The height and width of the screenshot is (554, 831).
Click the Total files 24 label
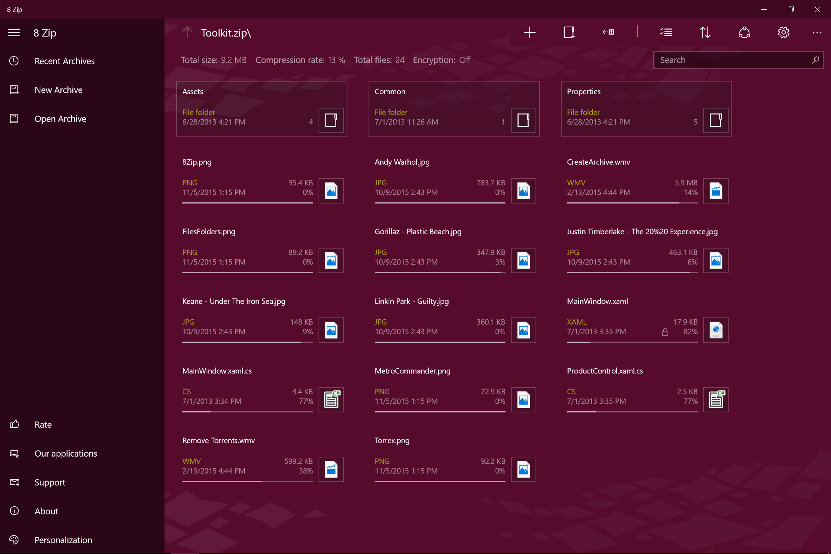379,60
